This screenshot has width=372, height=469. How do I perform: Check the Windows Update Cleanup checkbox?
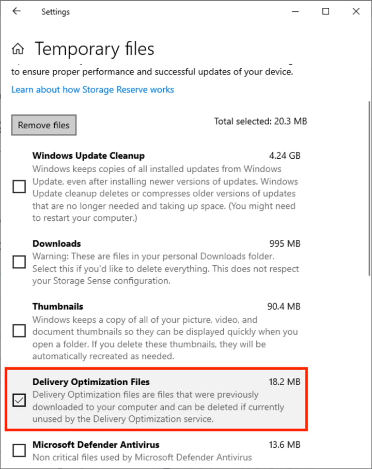(19, 187)
